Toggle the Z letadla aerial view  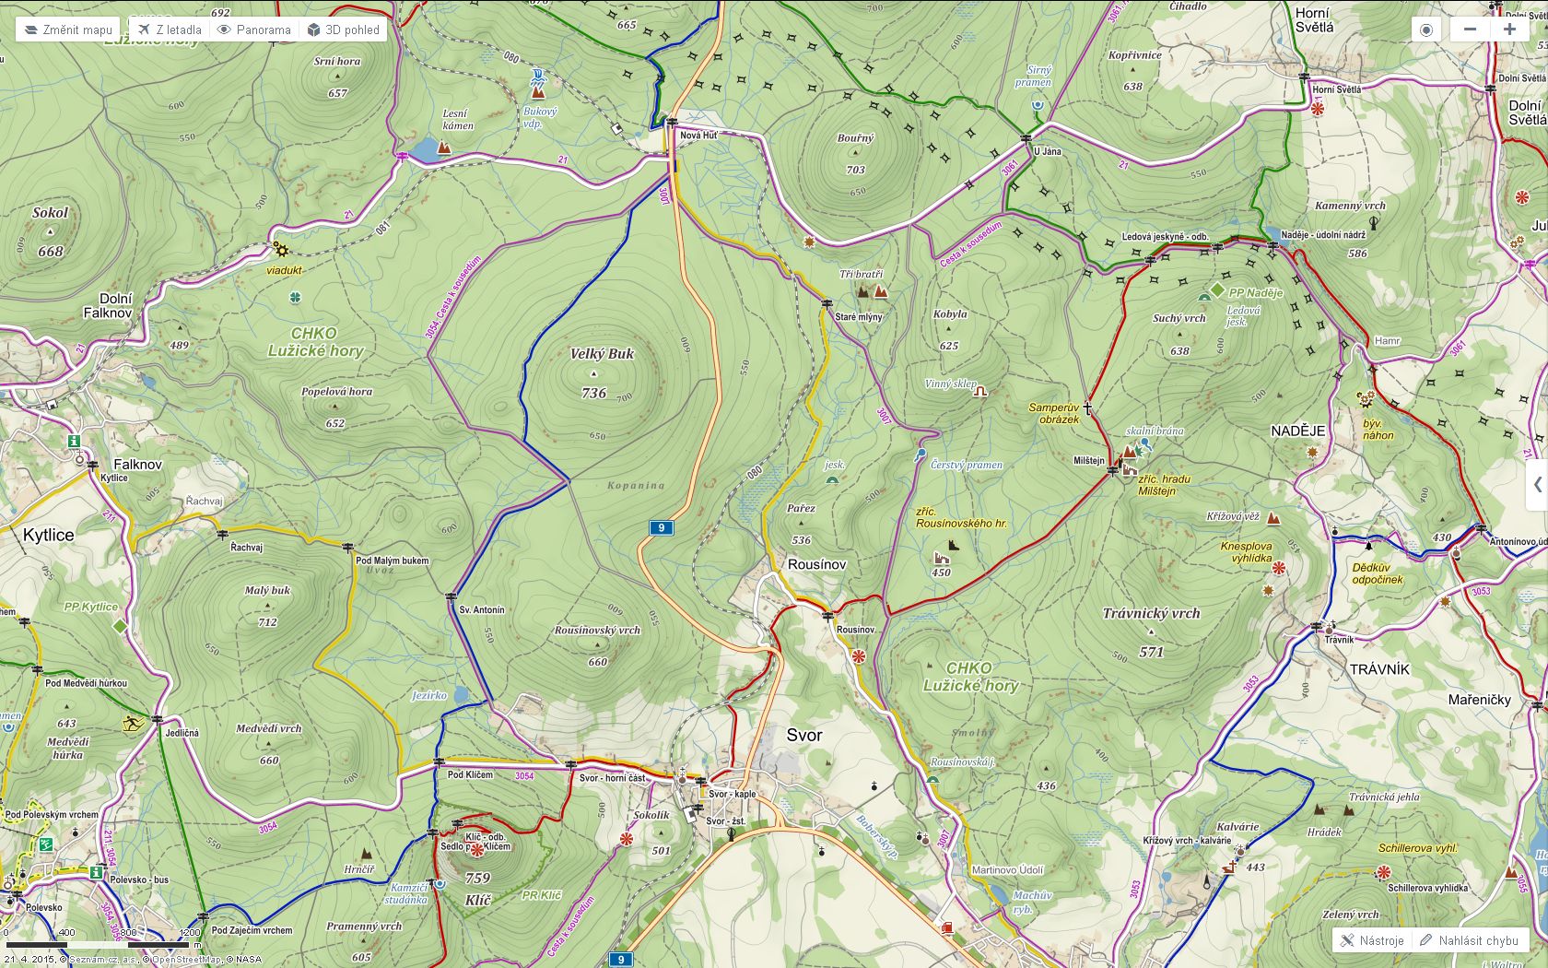[170, 30]
